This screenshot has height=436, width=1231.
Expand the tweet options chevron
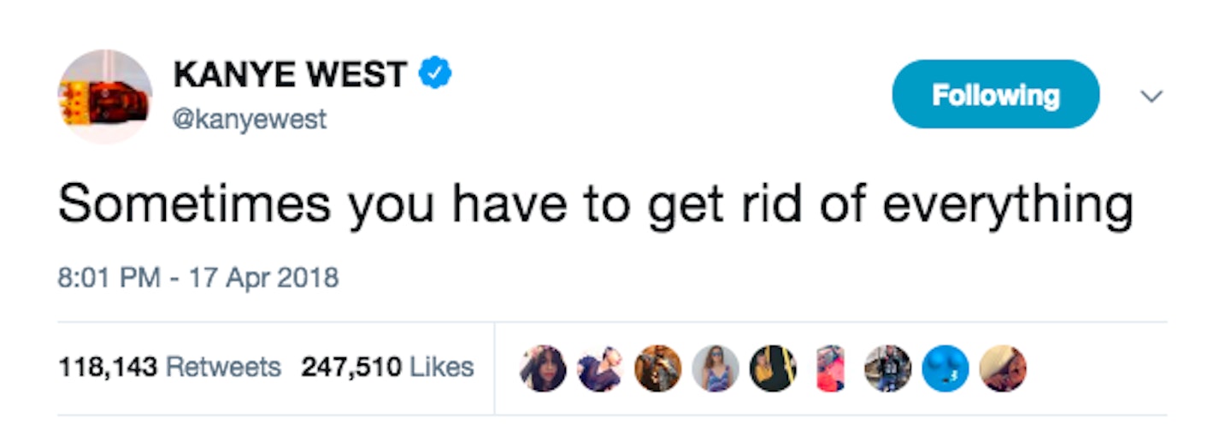[1152, 97]
